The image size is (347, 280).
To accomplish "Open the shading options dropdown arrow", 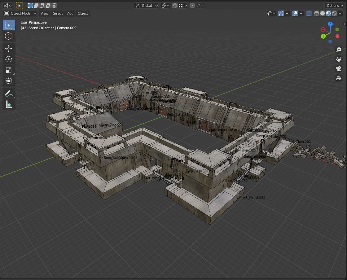I will coord(340,14).
